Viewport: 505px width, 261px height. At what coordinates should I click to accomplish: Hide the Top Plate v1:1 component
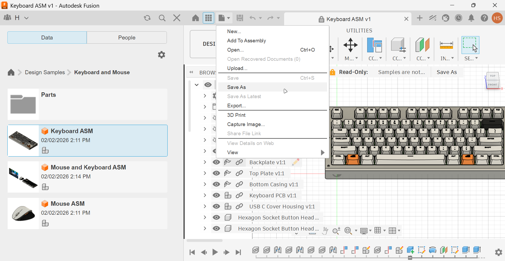pyautogui.click(x=216, y=173)
